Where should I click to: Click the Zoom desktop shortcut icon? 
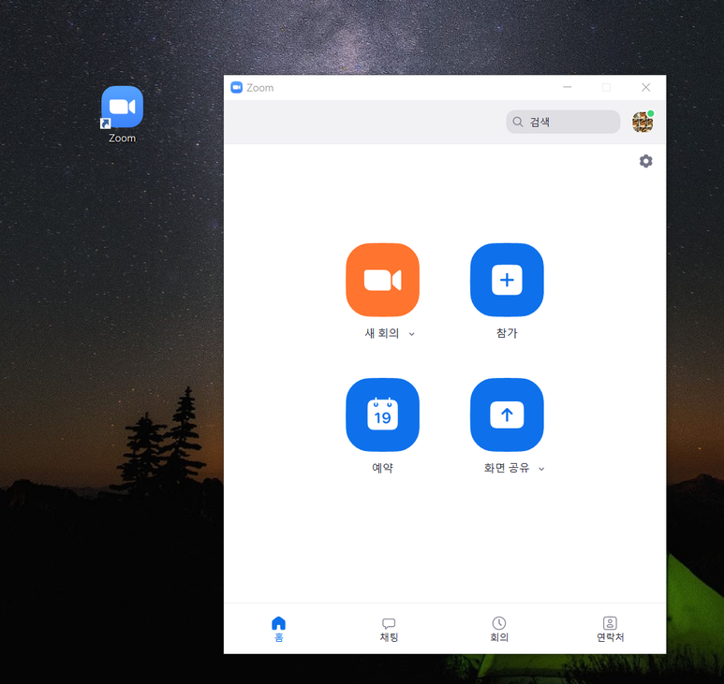coord(122,107)
